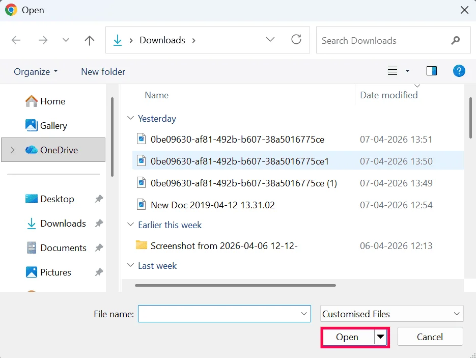Screen dimensions: 476x358
Task: Select Downloads in the address breadcrumb
Action: coord(162,40)
